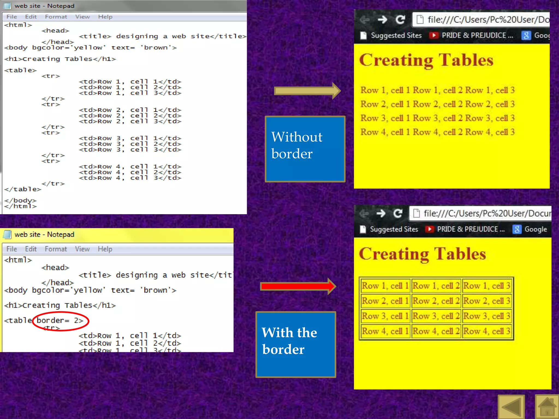
Task: Open Help menu in bottom Notepad
Action: (x=105, y=249)
